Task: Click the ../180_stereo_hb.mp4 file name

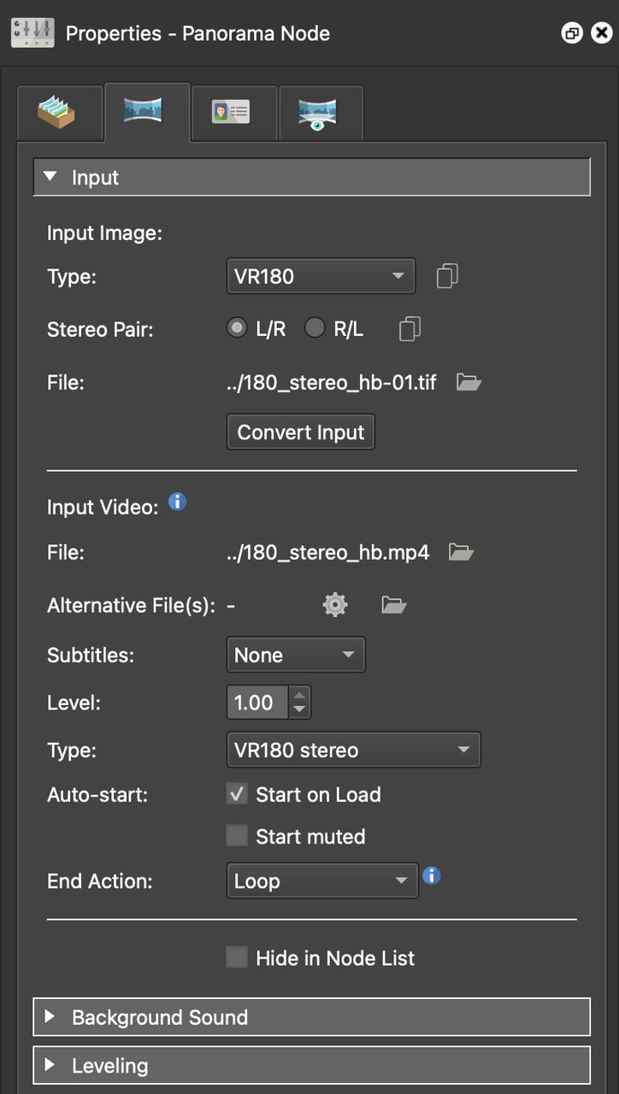Action: pos(327,552)
